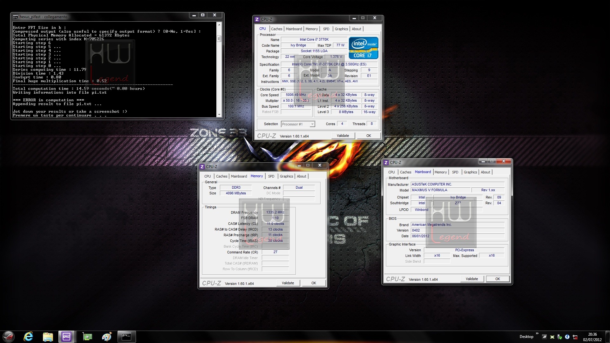Image resolution: width=610 pixels, height=343 pixels.
Task: Click the blue lightning bolt tray icon
Action: [567, 337]
